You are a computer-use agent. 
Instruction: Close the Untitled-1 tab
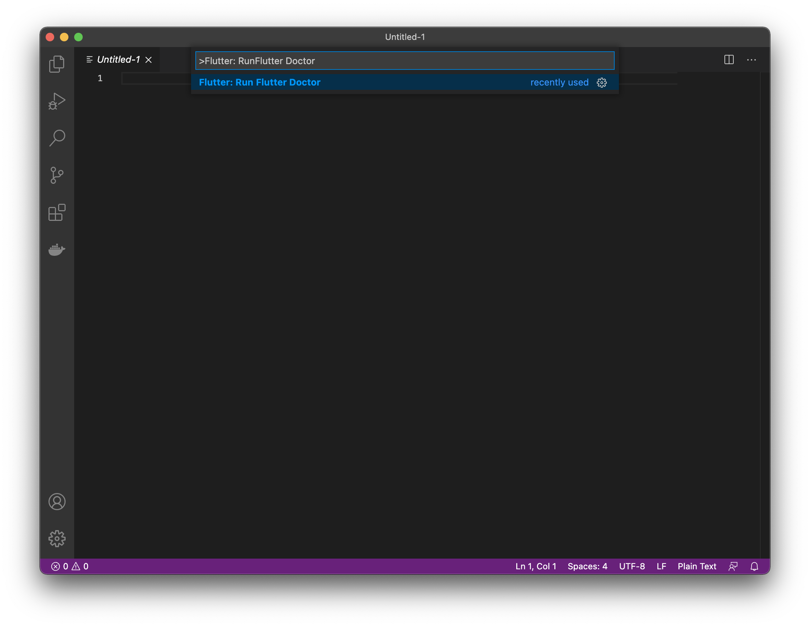pyautogui.click(x=148, y=59)
